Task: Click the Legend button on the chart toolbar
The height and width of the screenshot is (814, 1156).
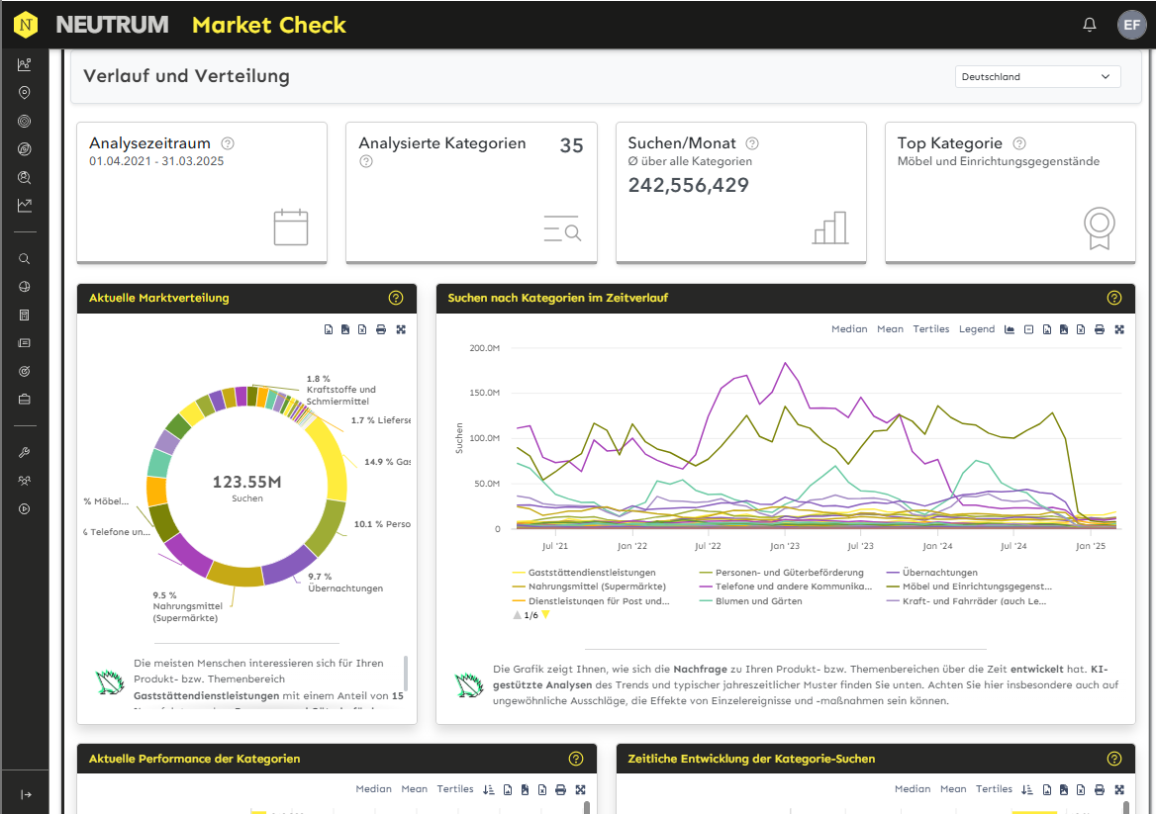Action: [x=977, y=328]
